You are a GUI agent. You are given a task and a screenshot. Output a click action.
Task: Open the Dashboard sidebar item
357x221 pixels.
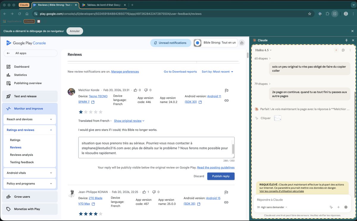pyautogui.click(x=21, y=67)
